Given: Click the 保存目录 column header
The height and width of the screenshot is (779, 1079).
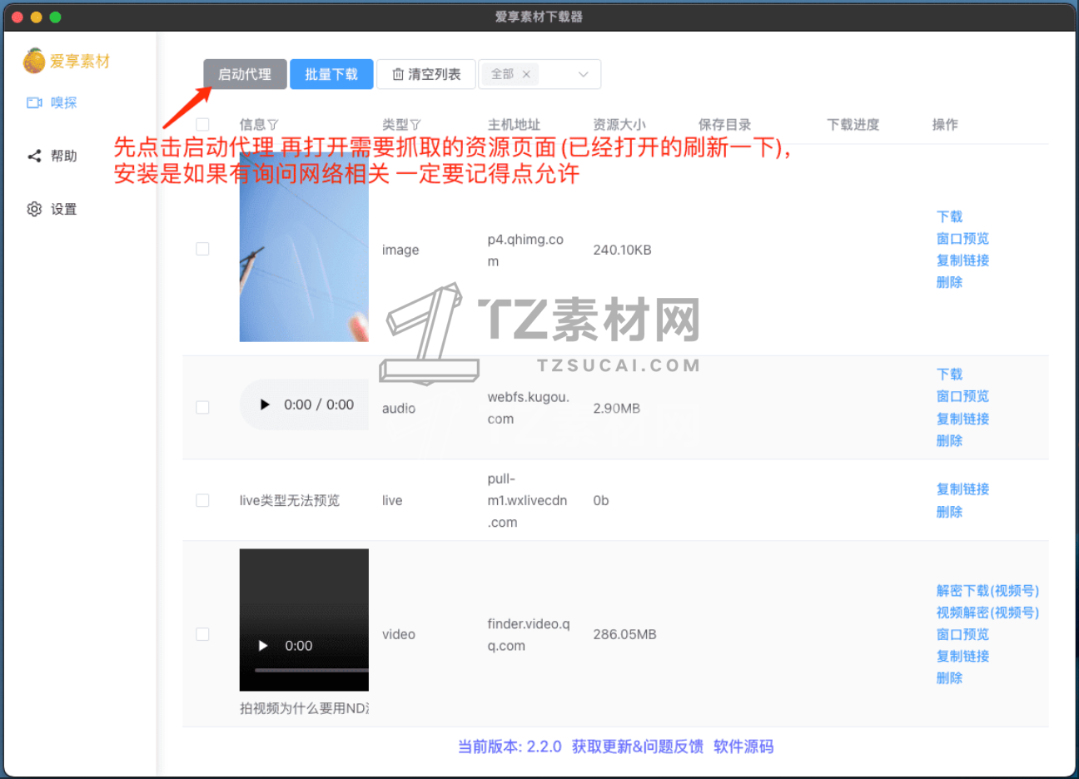Looking at the screenshot, I should pos(724,125).
